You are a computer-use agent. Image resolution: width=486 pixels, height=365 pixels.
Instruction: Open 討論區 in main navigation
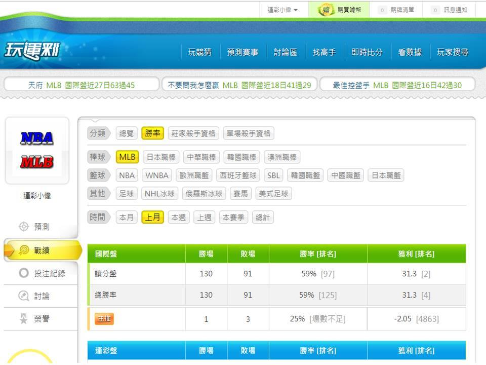click(286, 52)
